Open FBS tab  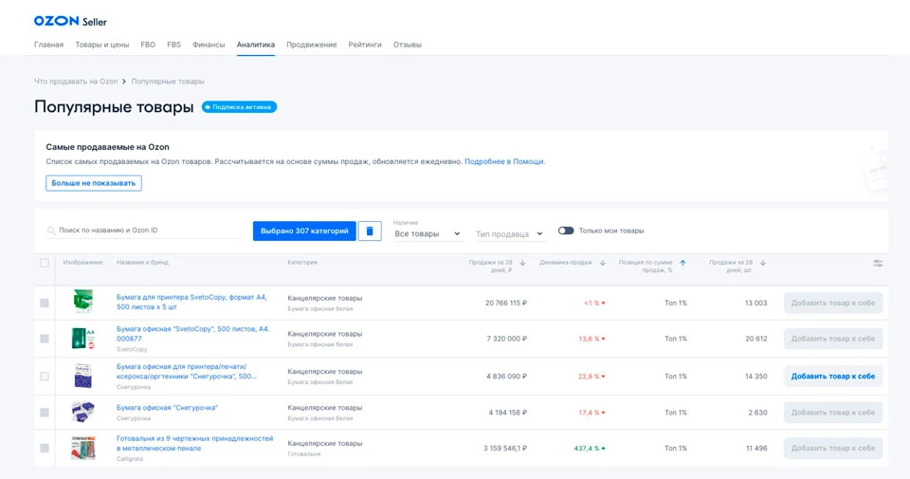tap(173, 45)
